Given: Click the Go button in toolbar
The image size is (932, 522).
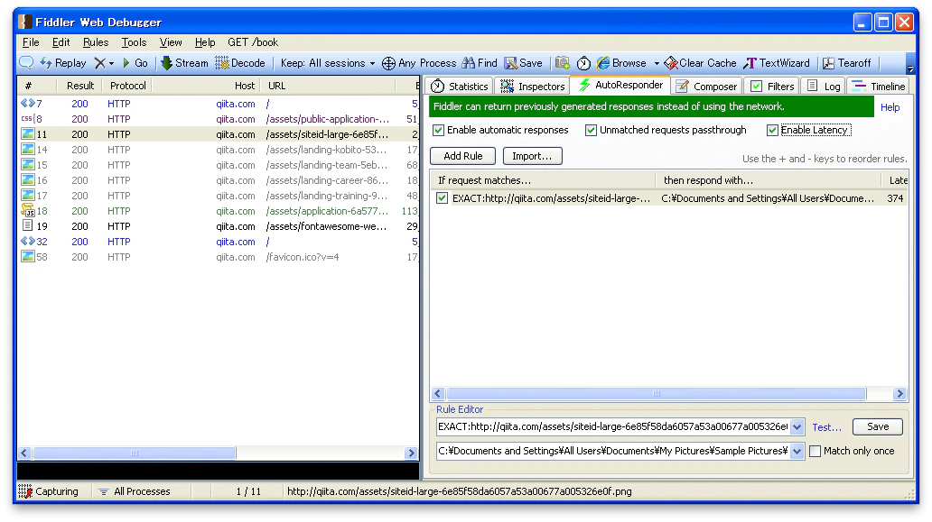Looking at the screenshot, I should 135,63.
